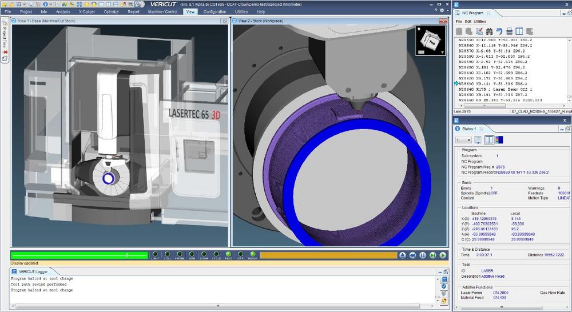Open the sub-system dropdown in Status panel

coord(463,140)
